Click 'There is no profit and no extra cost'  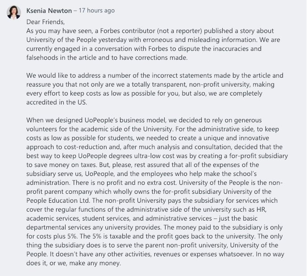point(124,183)
